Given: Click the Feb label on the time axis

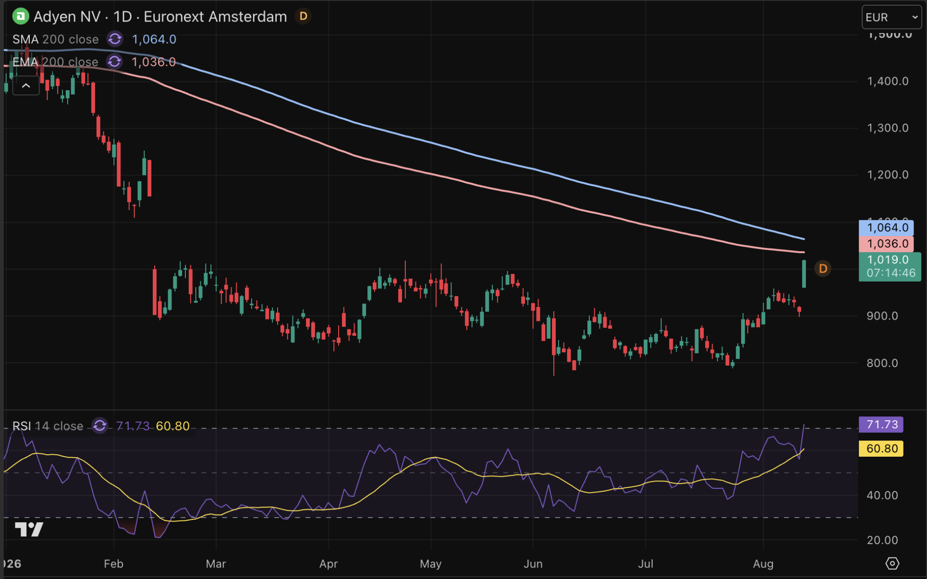Looking at the screenshot, I should [114, 564].
